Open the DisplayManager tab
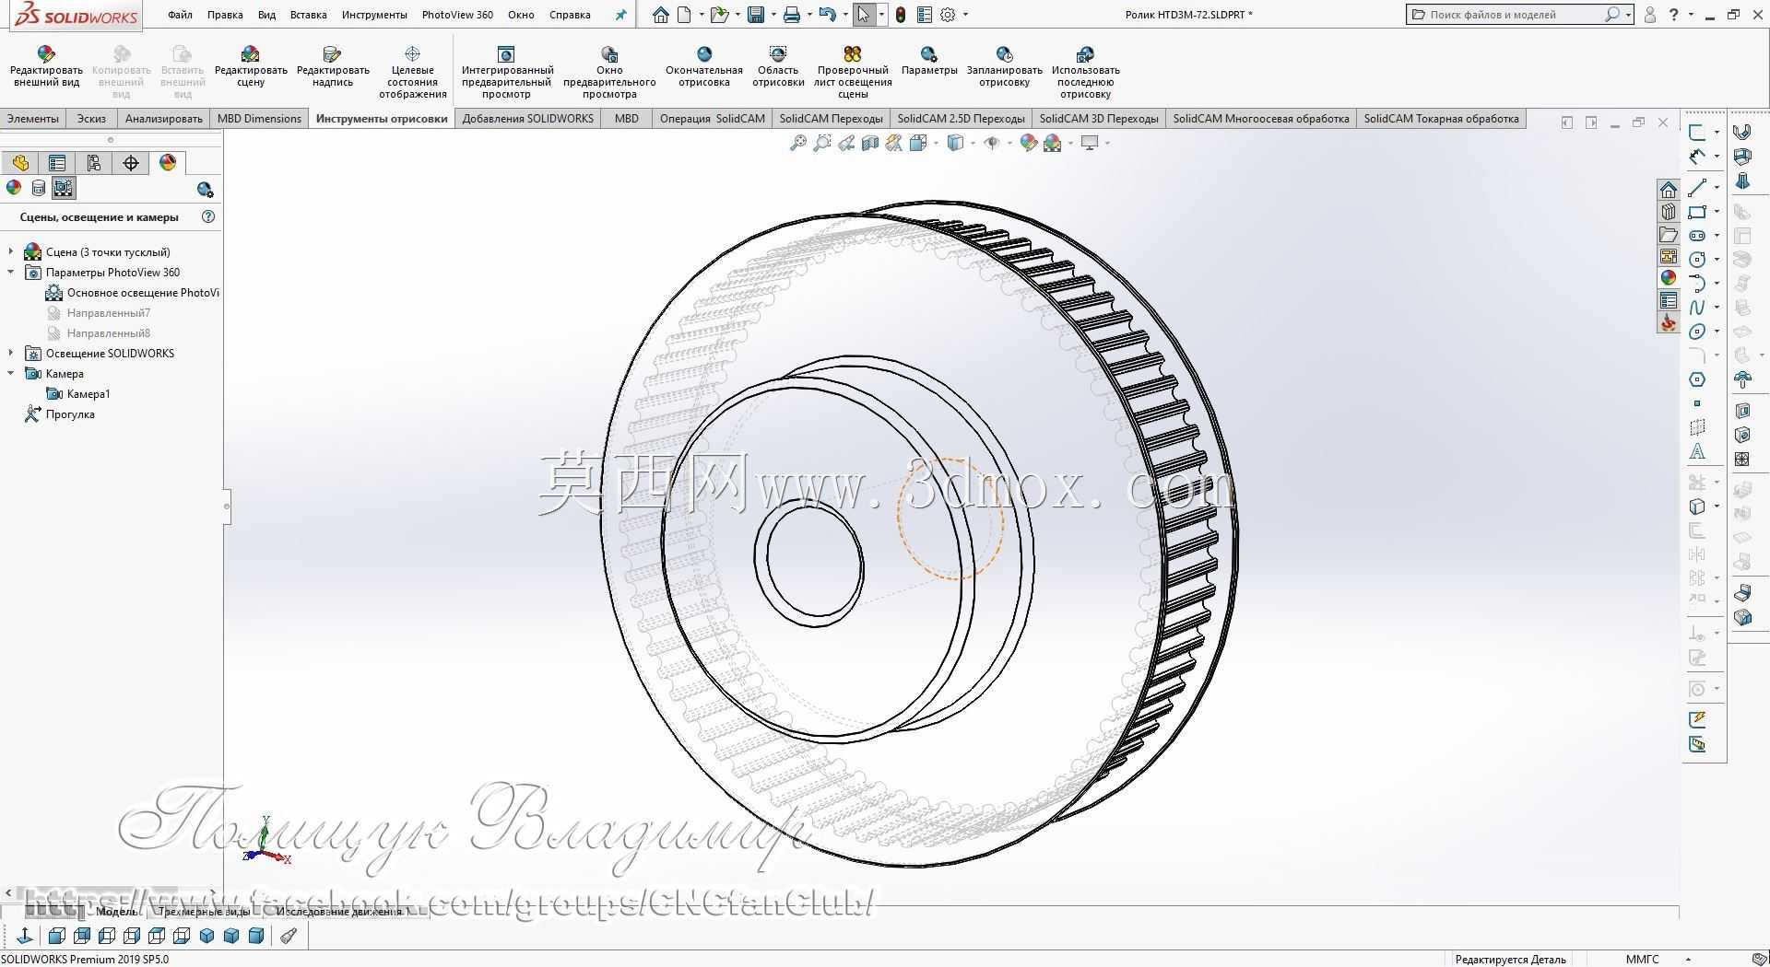The height and width of the screenshot is (967, 1770). point(168,163)
